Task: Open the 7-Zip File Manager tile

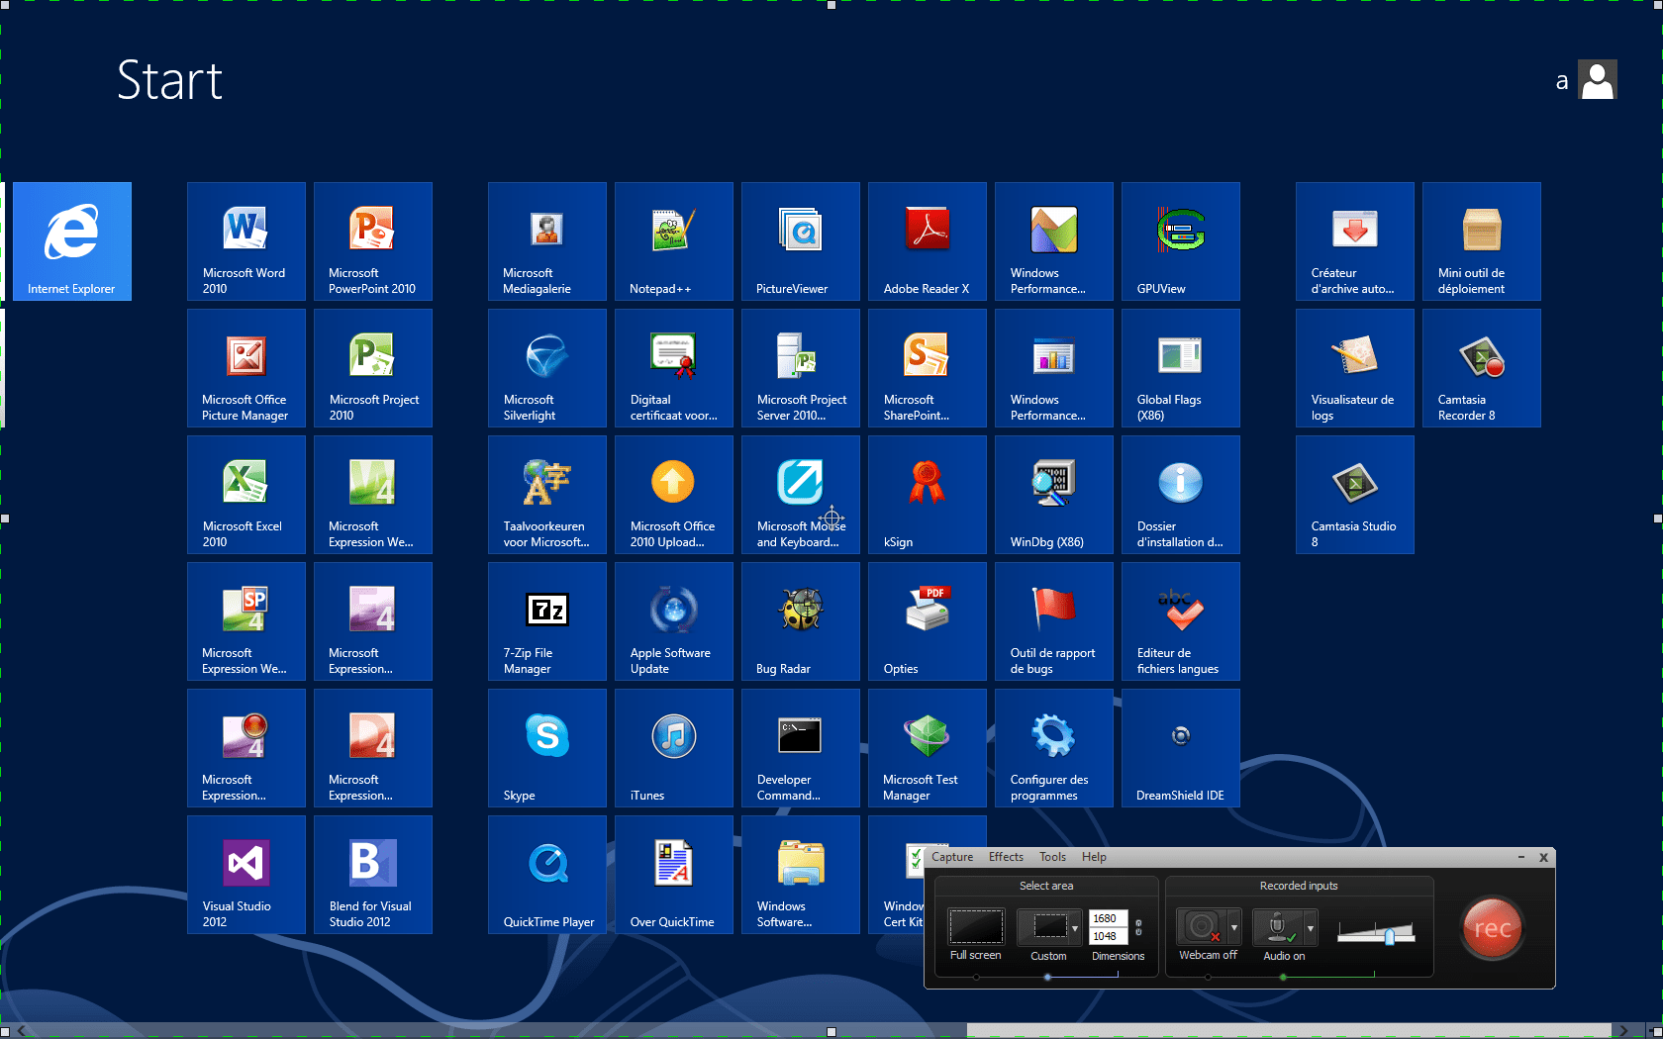Action: click(x=547, y=621)
